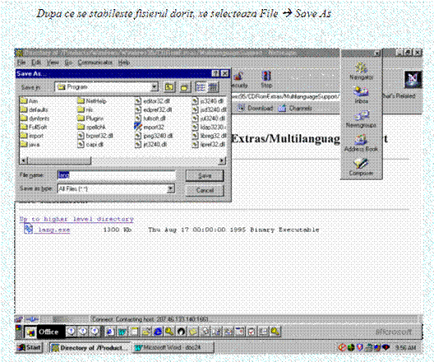Switch Save As dialog to List view
The height and width of the screenshot is (362, 434).
(201, 87)
